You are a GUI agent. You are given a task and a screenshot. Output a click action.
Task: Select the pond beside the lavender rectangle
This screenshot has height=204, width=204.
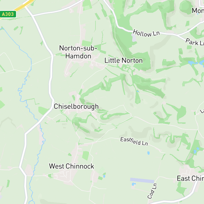(x=134, y=184)
